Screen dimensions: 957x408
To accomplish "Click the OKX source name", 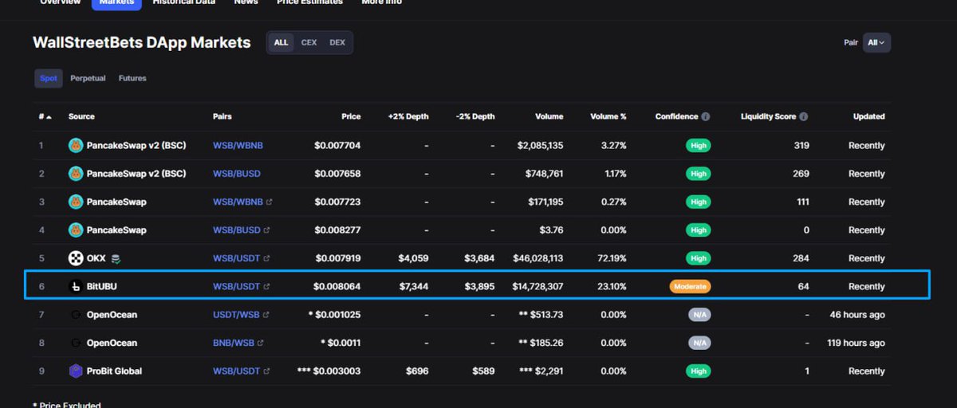I will [96, 258].
